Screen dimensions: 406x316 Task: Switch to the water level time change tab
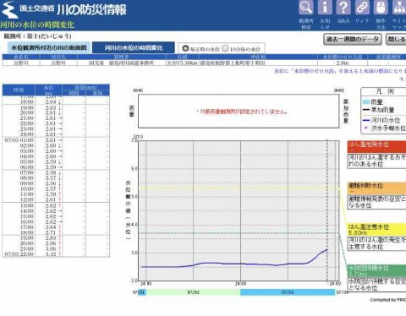tap(134, 48)
